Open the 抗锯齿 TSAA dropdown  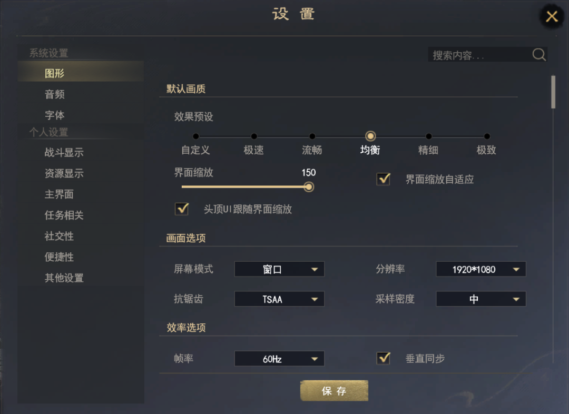click(279, 299)
